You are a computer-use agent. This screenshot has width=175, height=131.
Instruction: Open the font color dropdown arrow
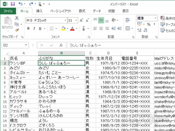point(77,28)
